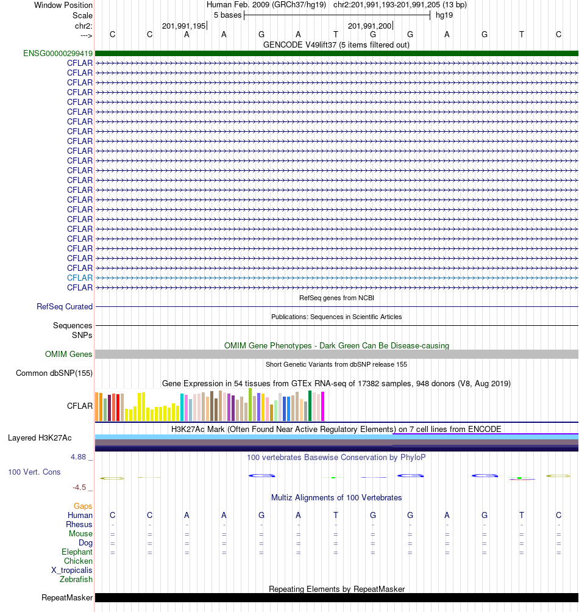Click the Rhesus species label
The image size is (579, 612).
tap(79, 525)
